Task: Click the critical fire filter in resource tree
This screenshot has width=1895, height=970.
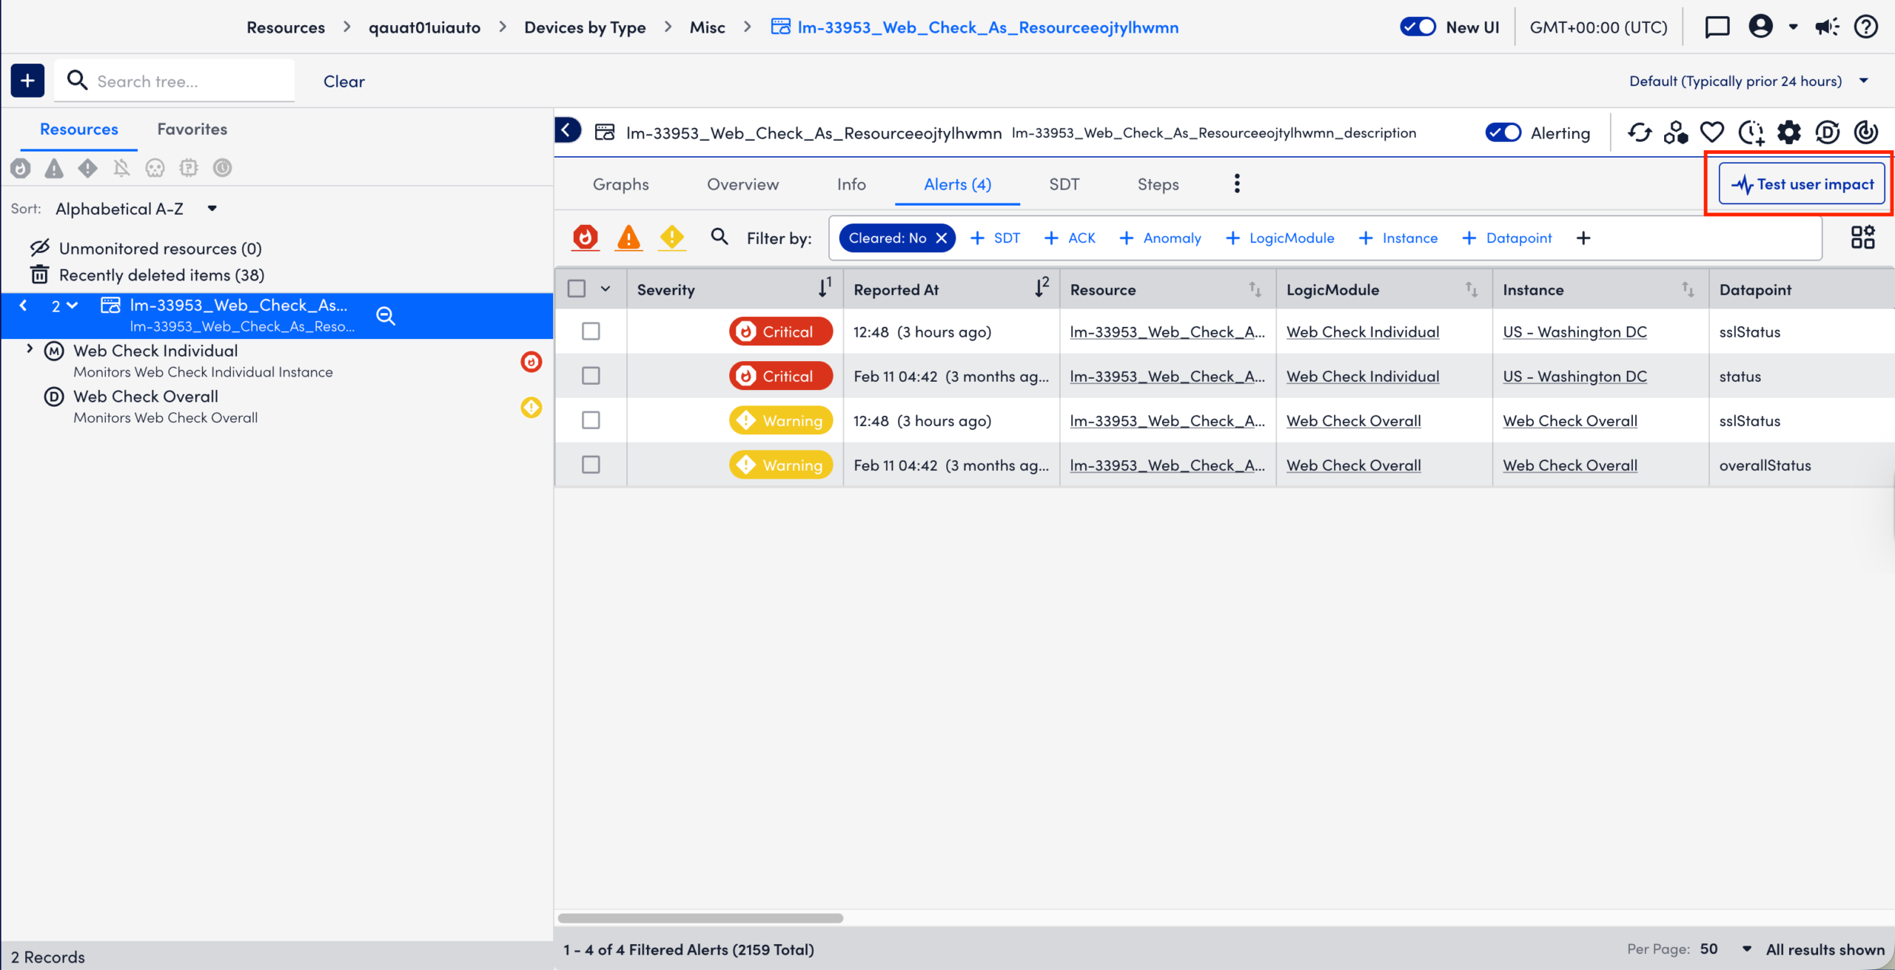Action: point(21,168)
